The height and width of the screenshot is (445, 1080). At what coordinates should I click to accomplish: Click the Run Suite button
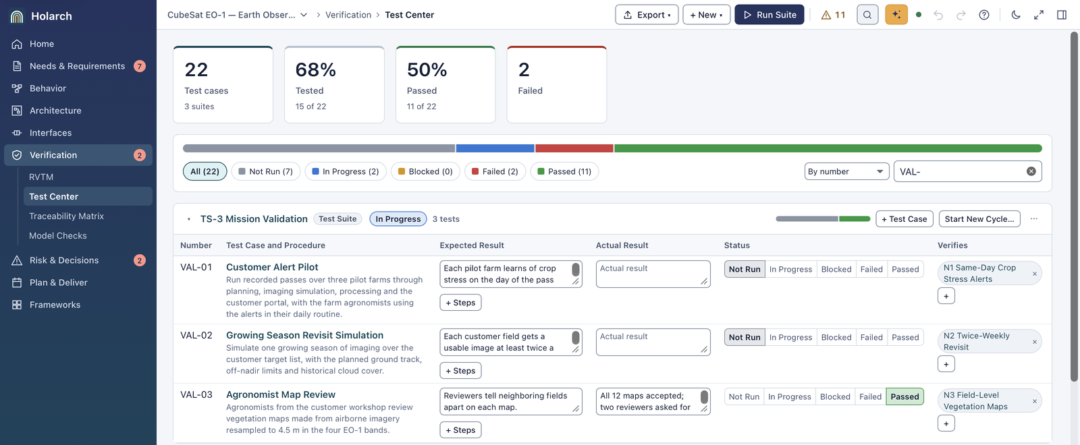point(769,15)
